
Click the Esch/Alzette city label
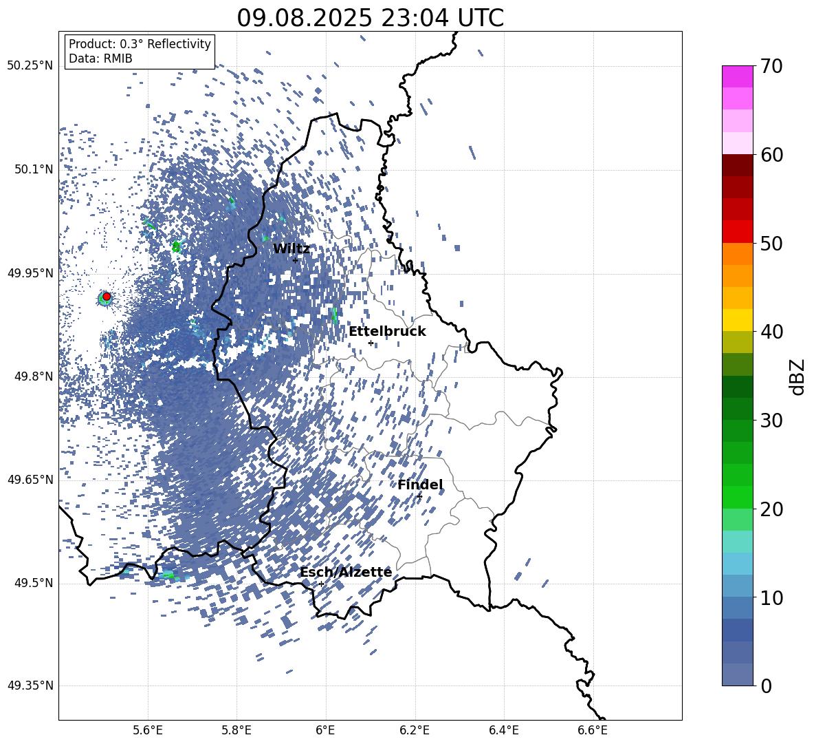pos(346,573)
